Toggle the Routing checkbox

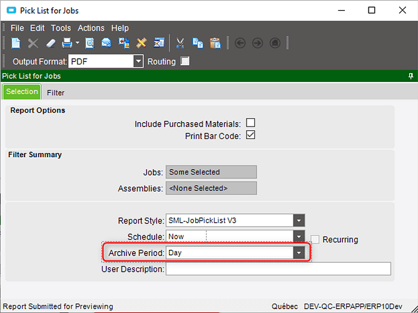tap(185, 61)
